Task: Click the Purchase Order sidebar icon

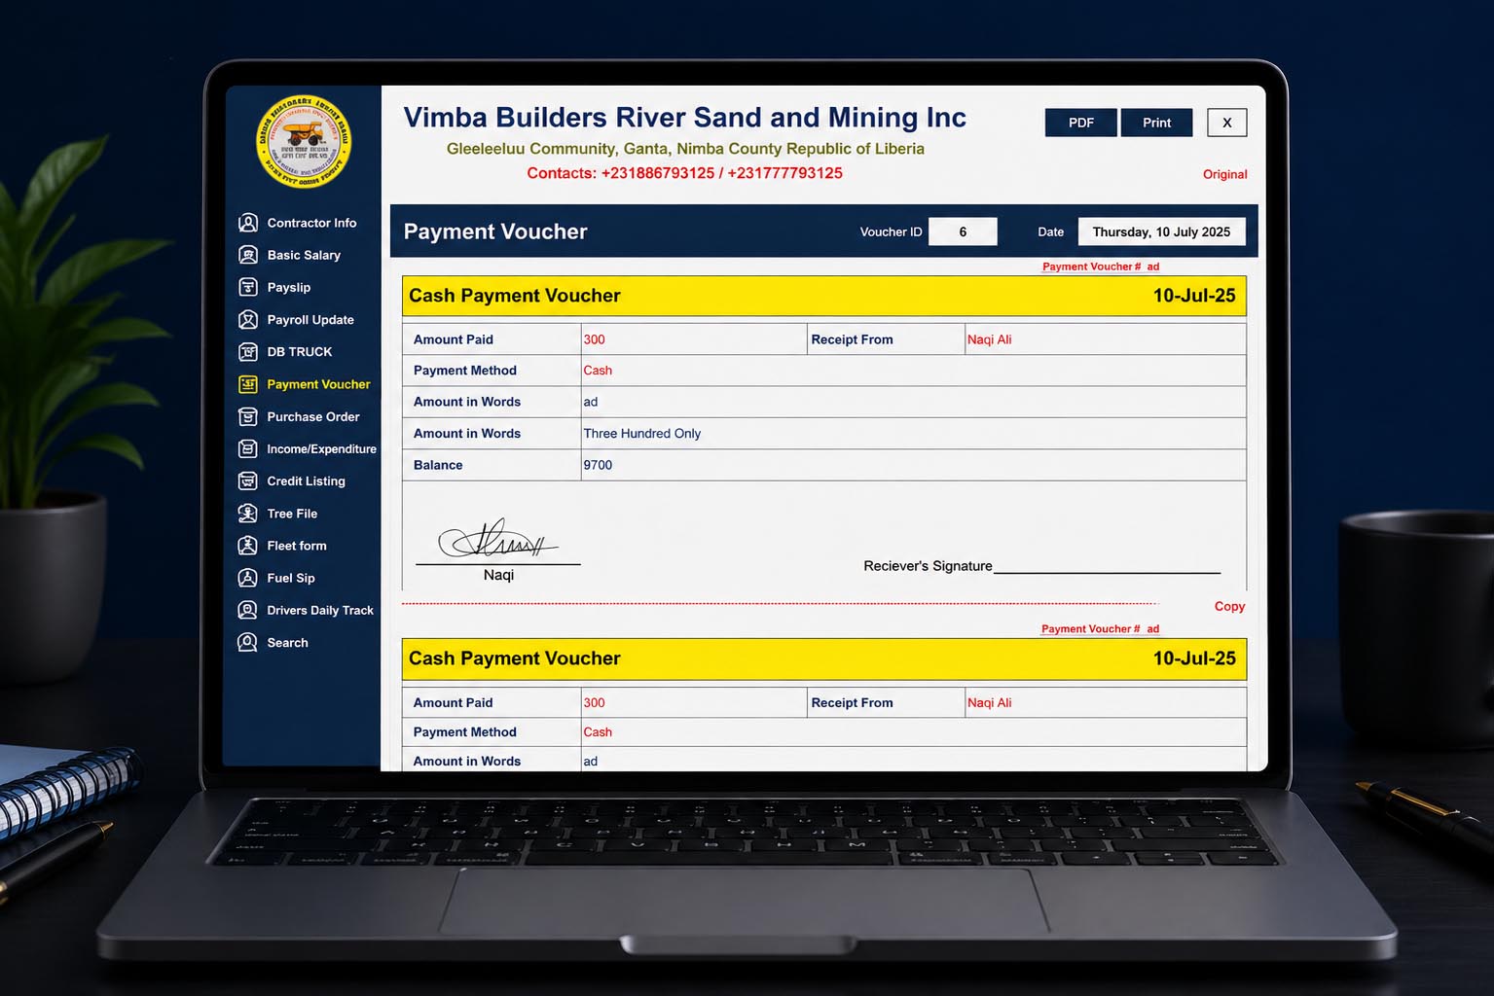Action: pos(248,416)
